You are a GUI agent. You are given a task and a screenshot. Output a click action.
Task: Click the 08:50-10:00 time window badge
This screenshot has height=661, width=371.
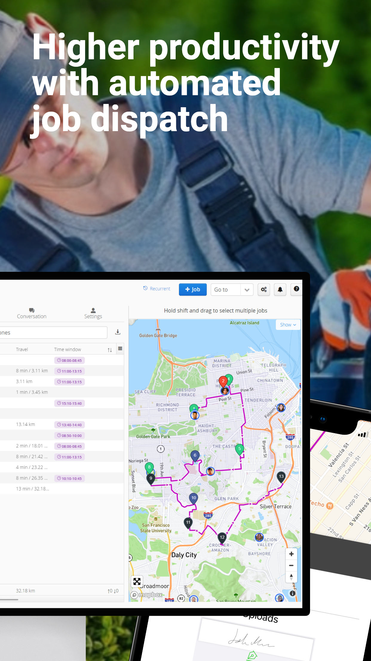(x=69, y=436)
